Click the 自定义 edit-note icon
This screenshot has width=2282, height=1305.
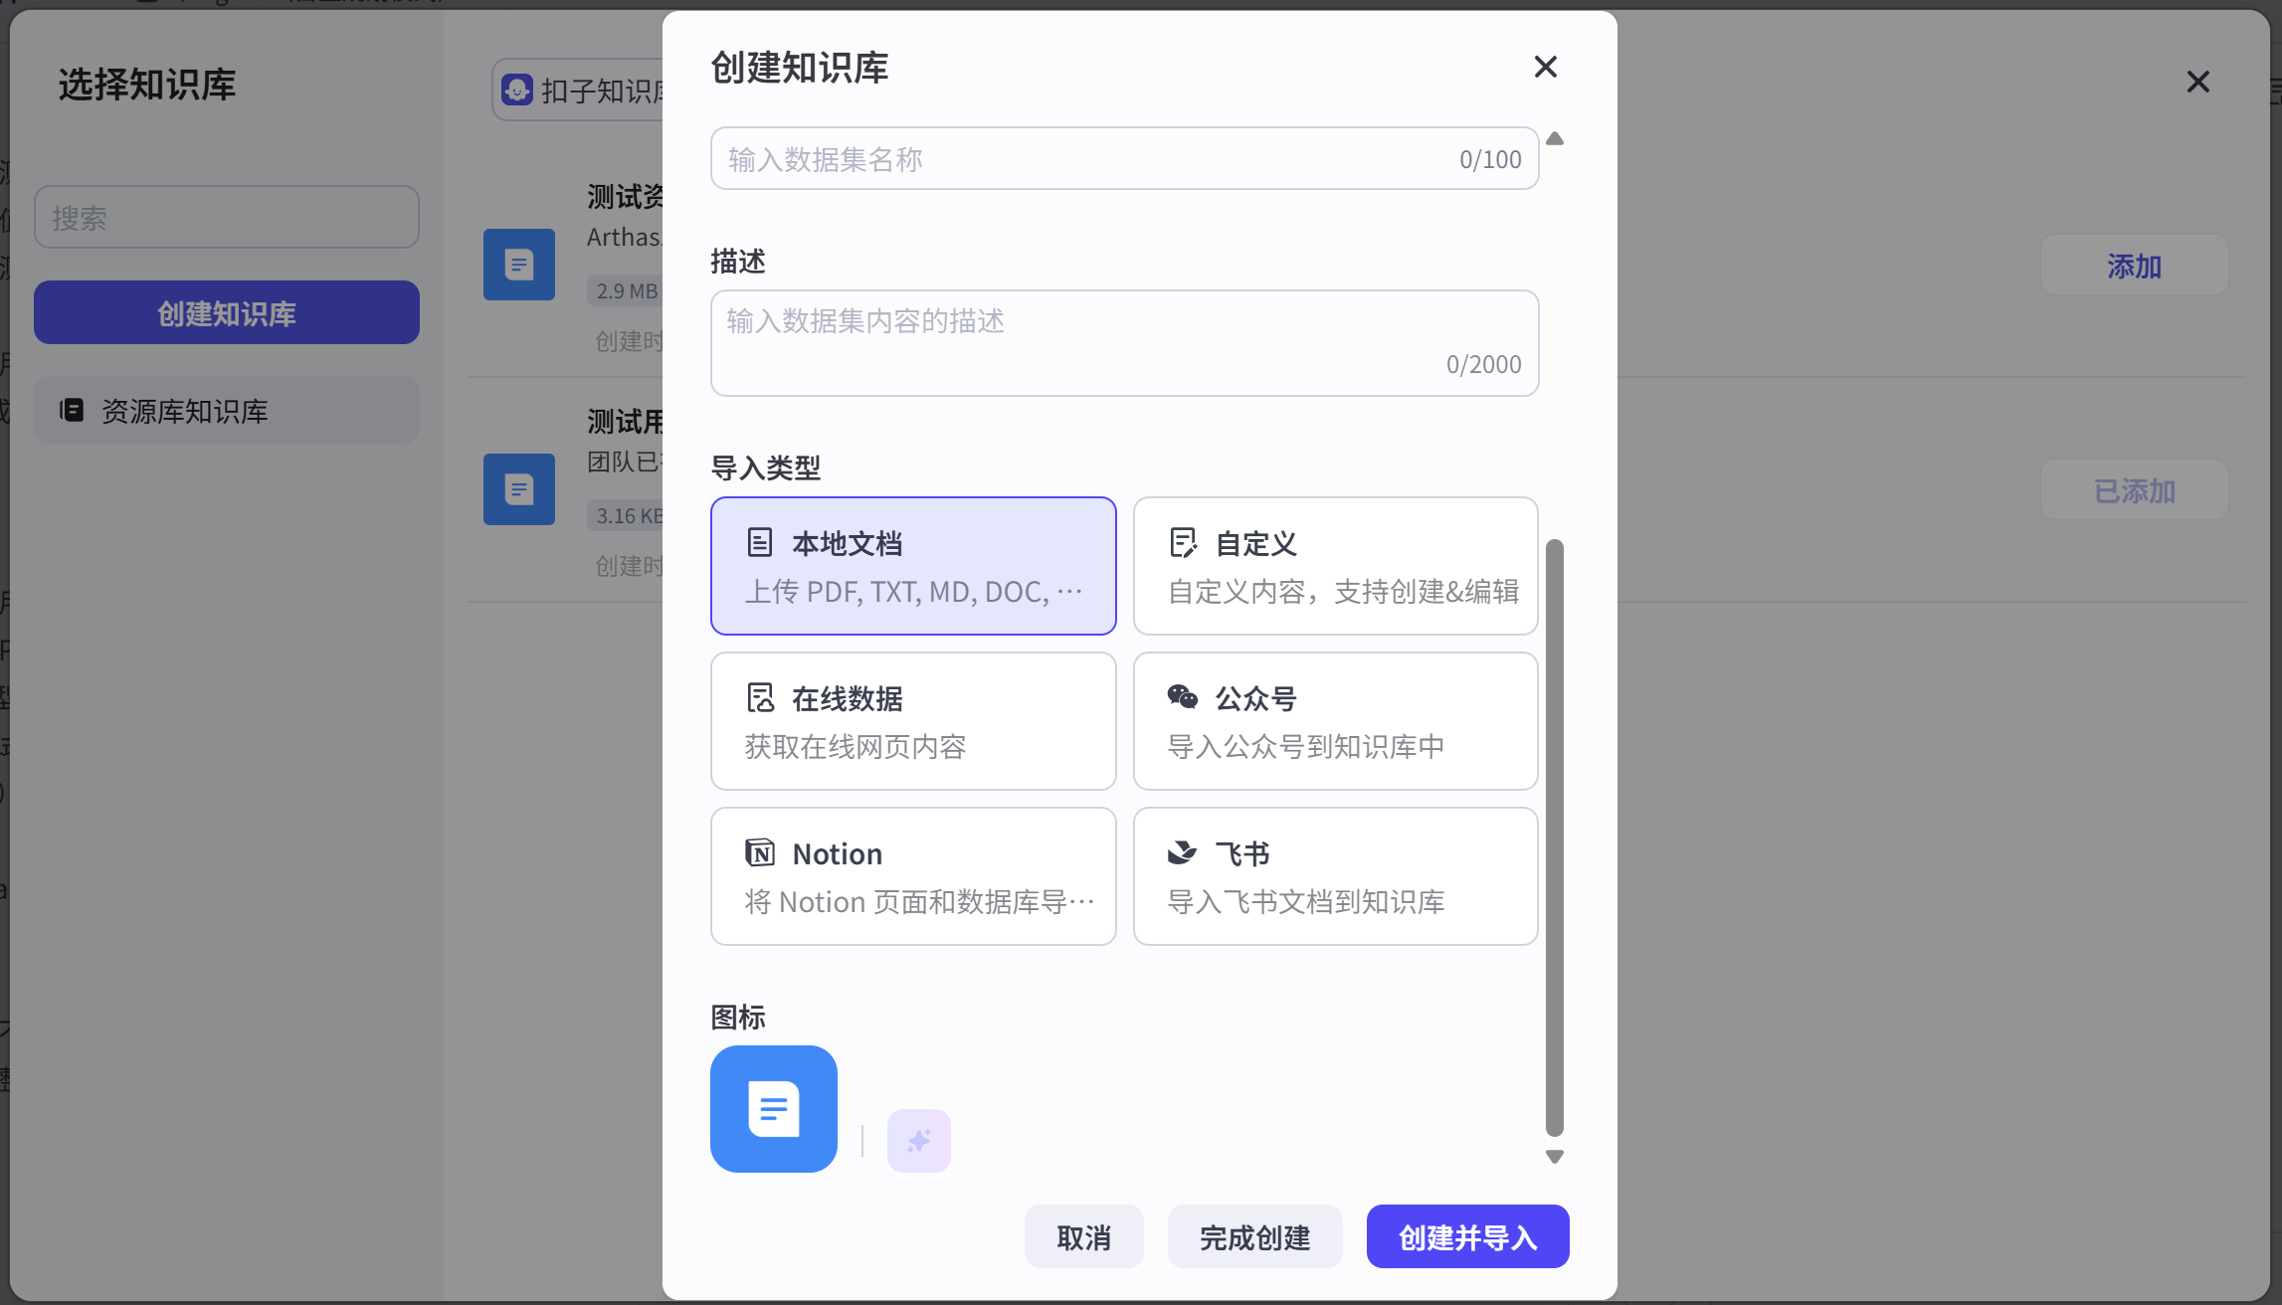[x=1183, y=543]
